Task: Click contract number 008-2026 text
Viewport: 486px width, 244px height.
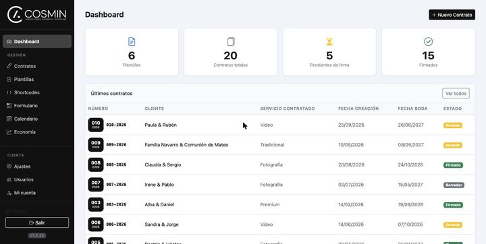Action: pos(116,164)
